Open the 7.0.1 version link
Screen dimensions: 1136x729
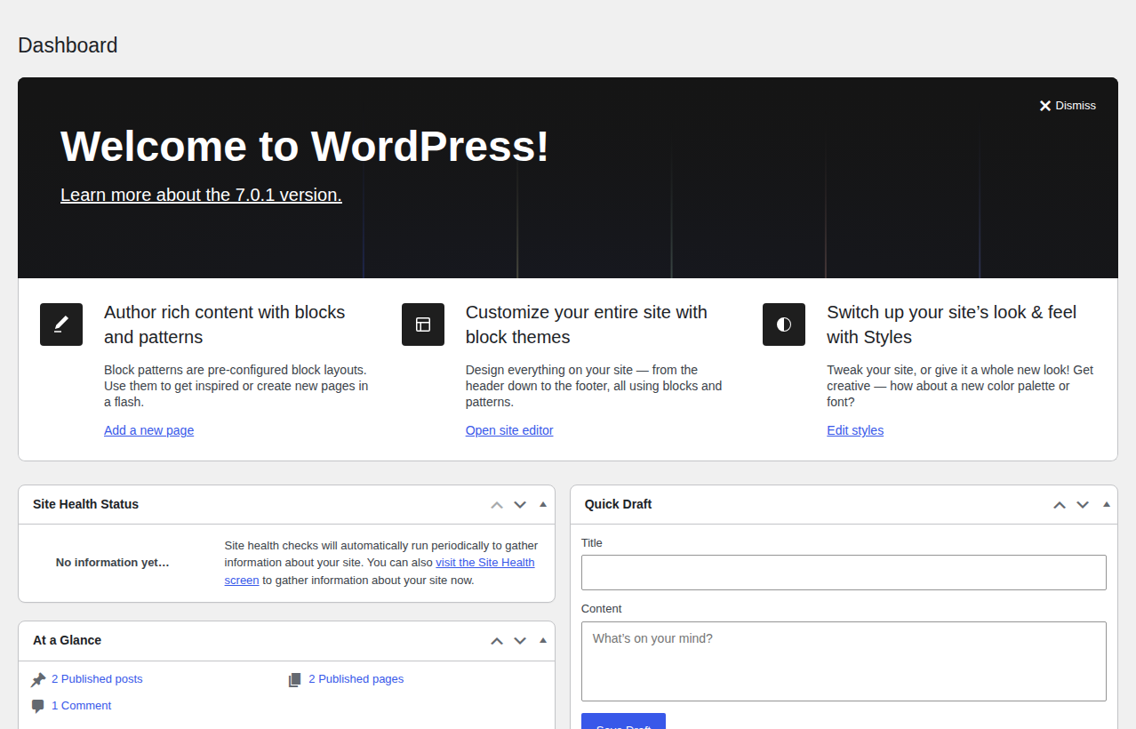point(201,195)
